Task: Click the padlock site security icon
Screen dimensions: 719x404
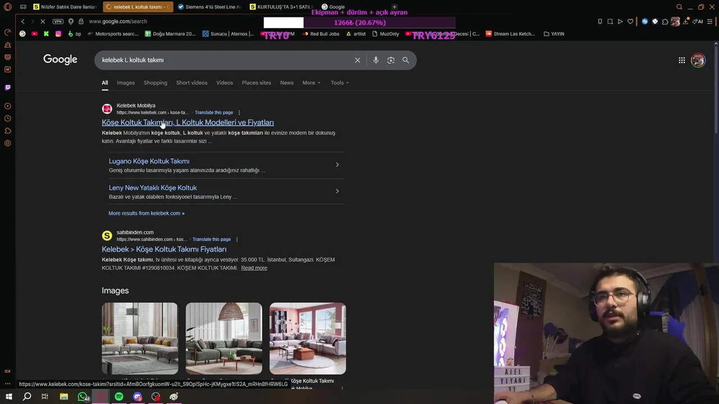Action: tap(81, 21)
